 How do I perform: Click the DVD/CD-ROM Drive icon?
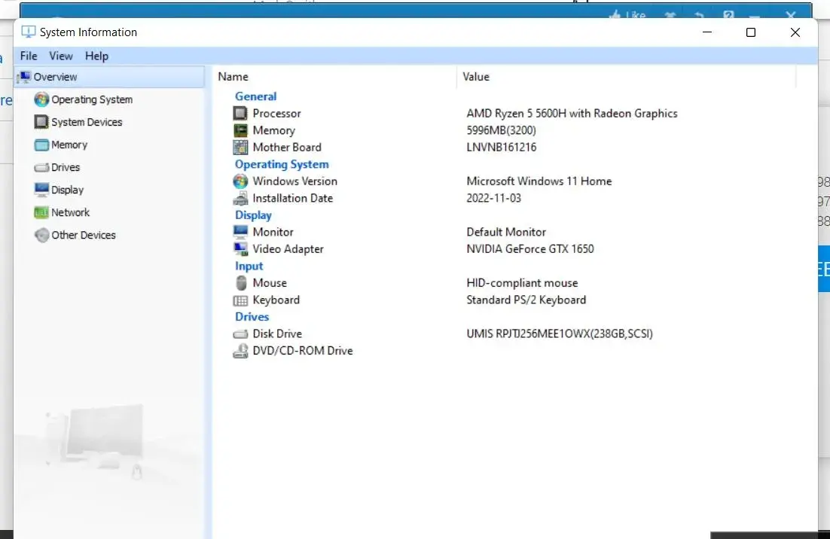pos(240,351)
